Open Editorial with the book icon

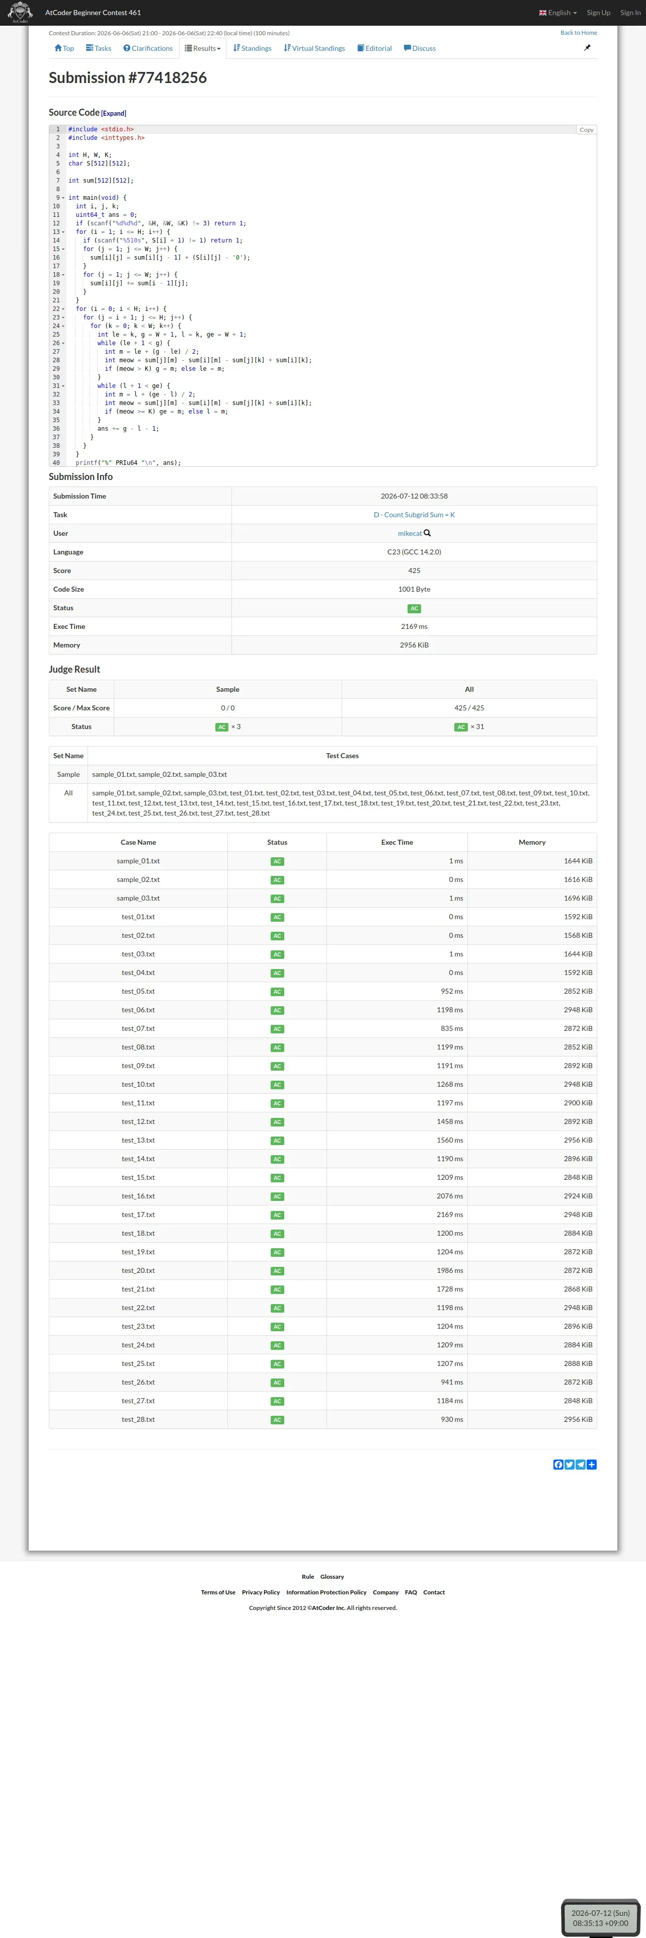[374, 48]
